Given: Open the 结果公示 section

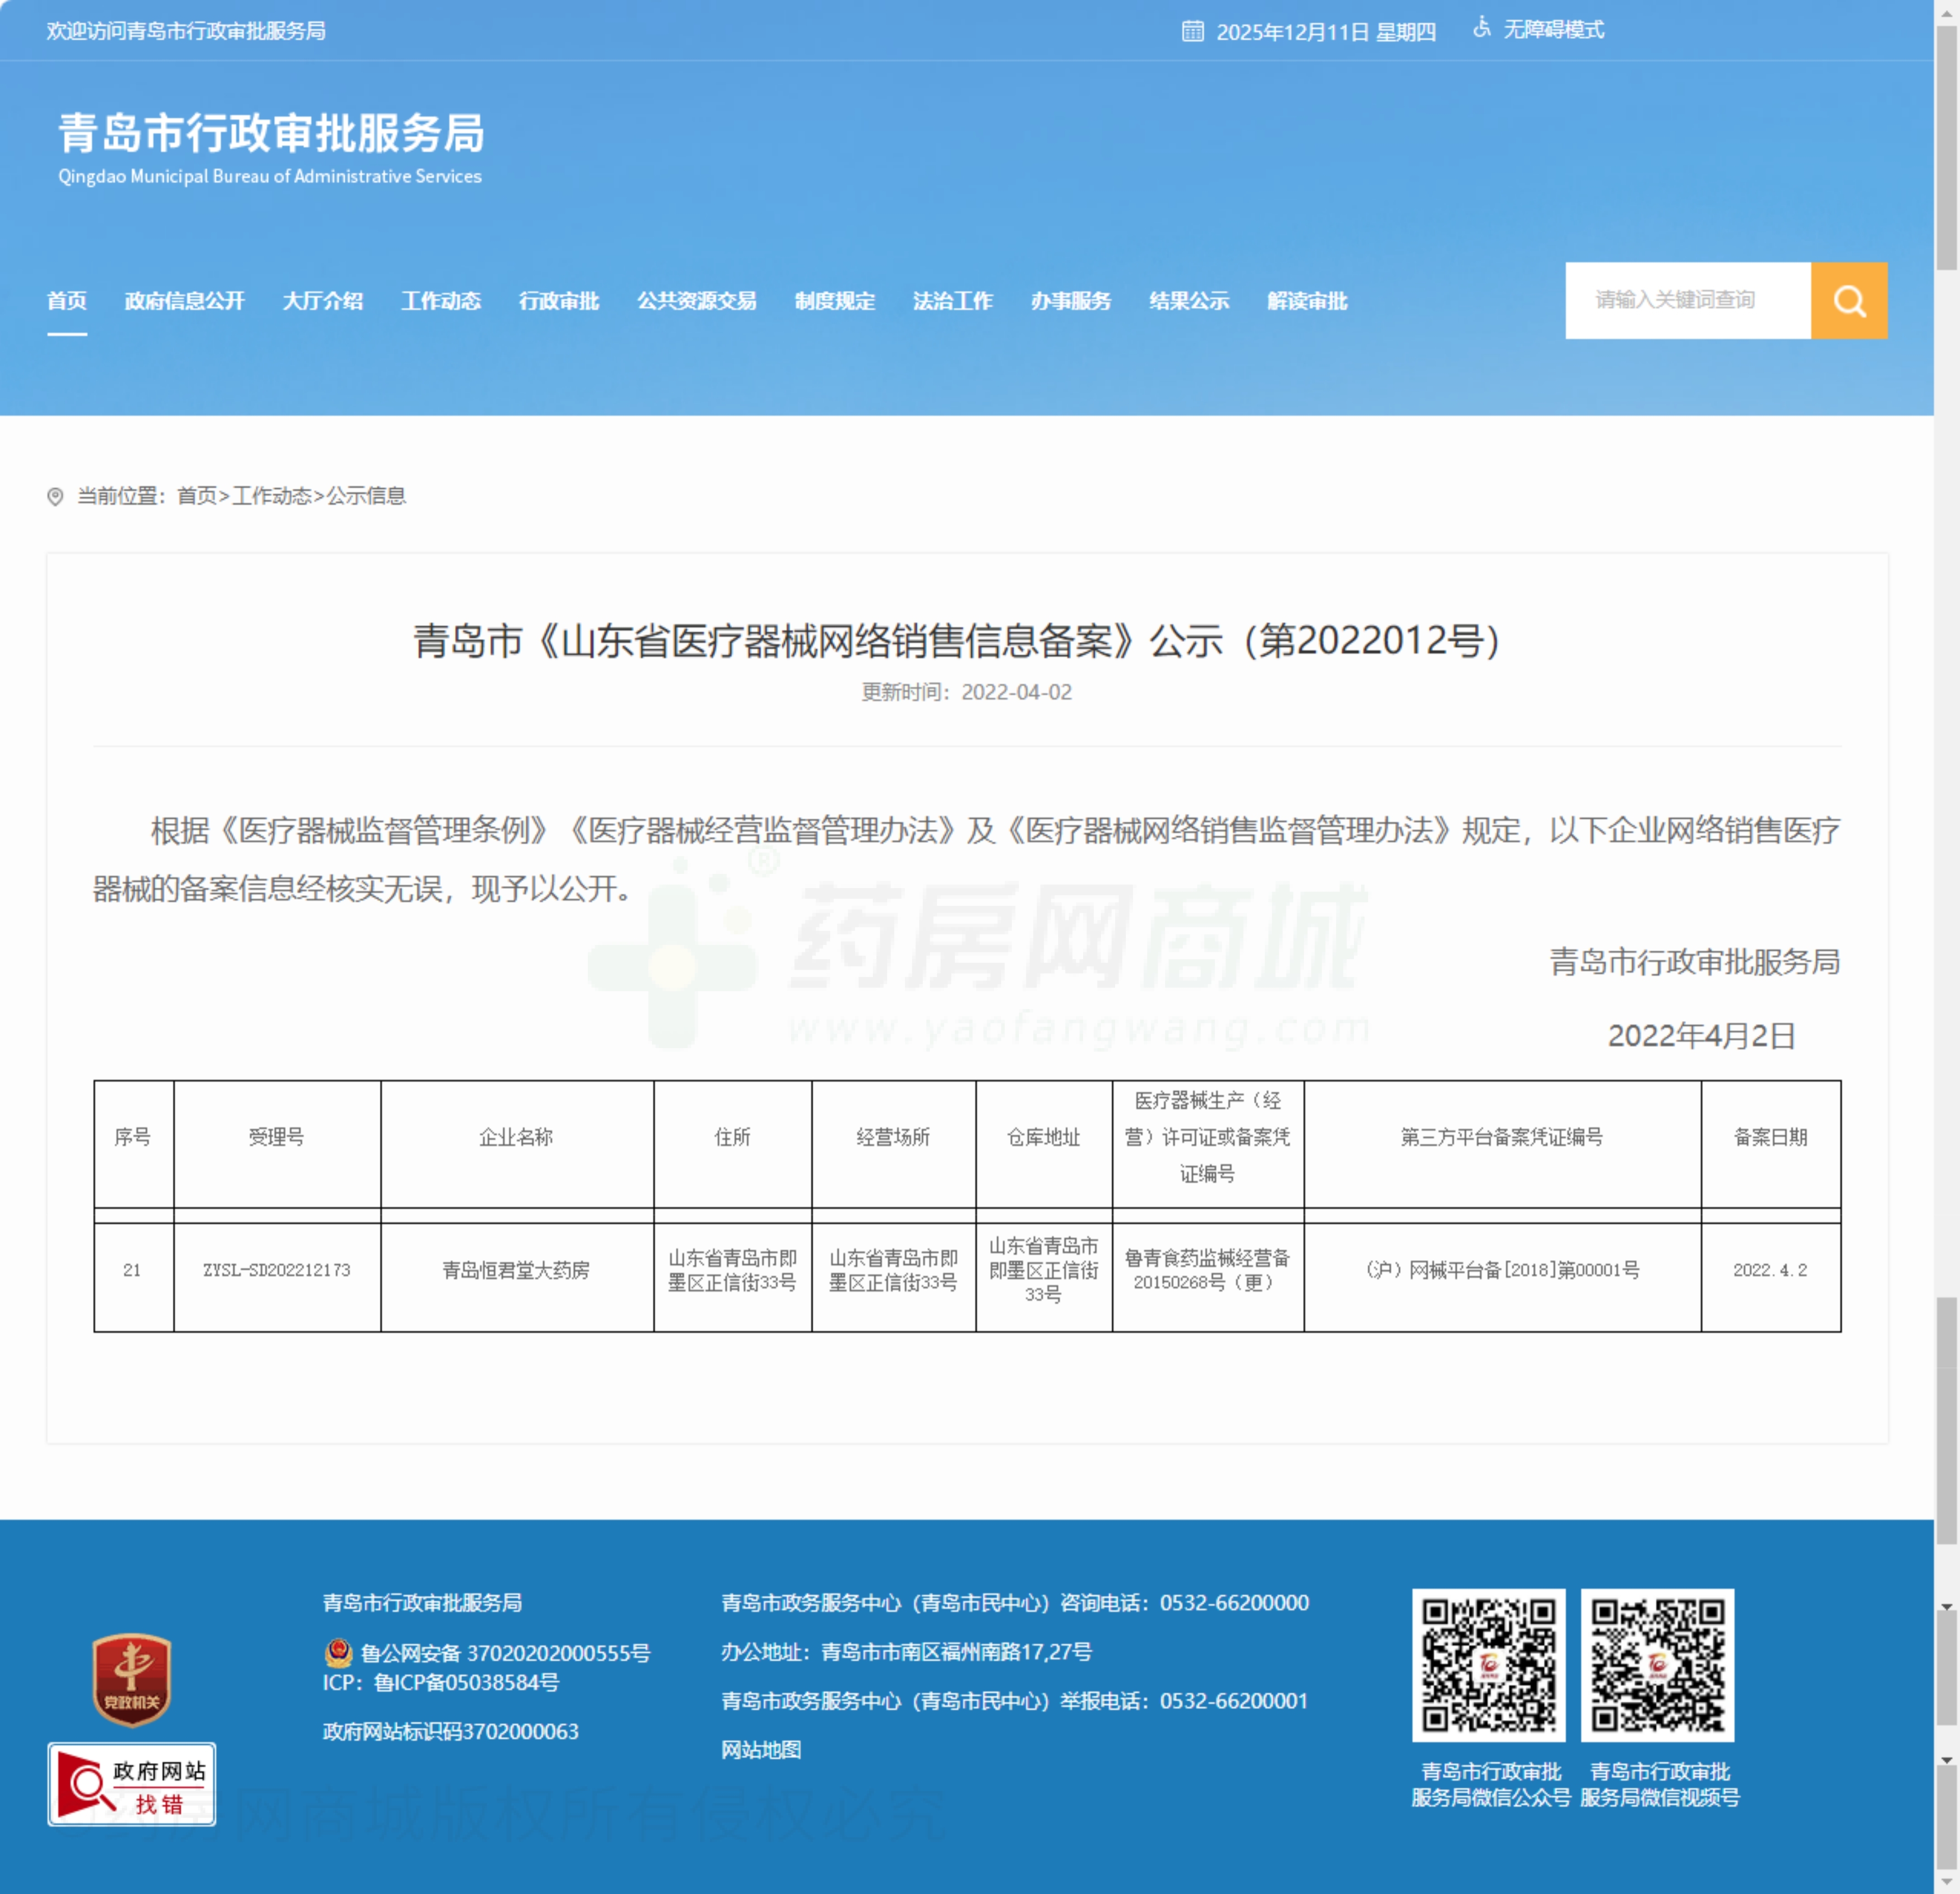Looking at the screenshot, I should pyautogui.click(x=1189, y=301).
